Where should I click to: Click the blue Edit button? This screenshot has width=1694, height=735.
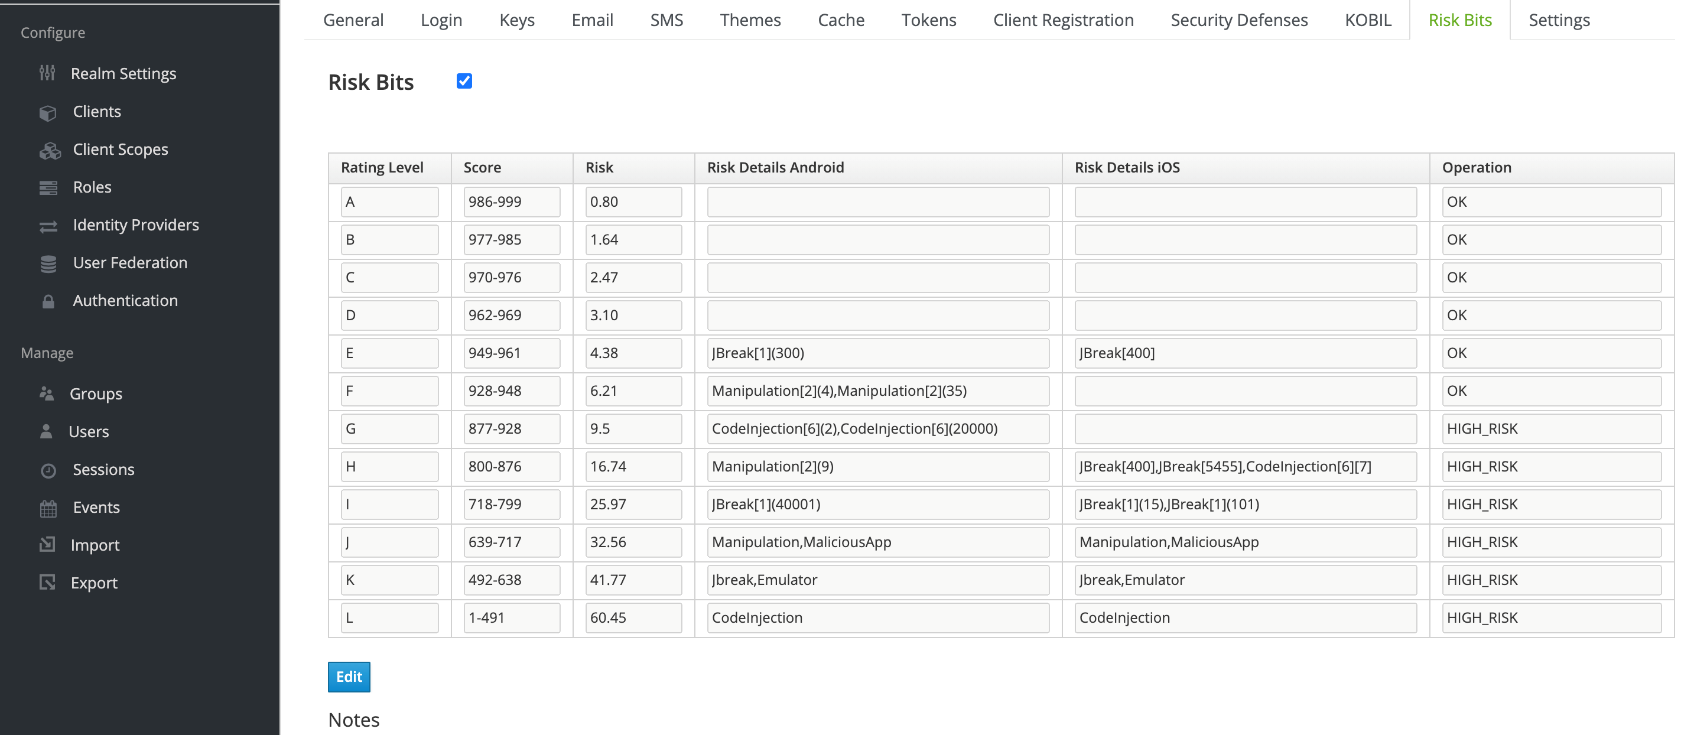coord(349,677)
